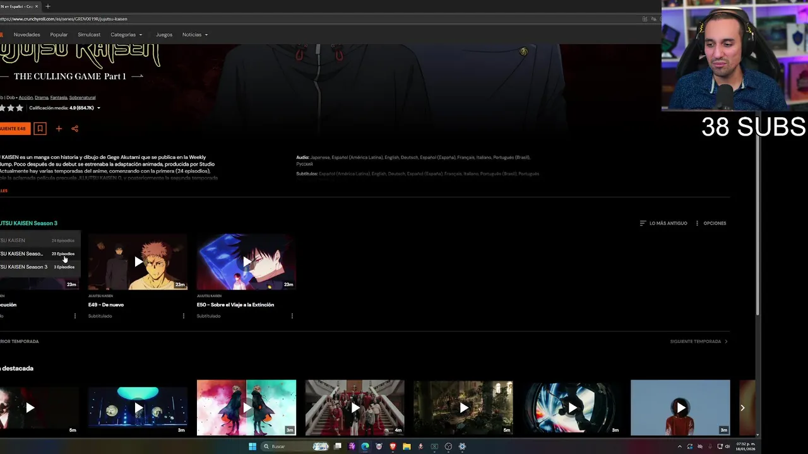Open the Edge browser in taskbar

click(x=365, y=446)
